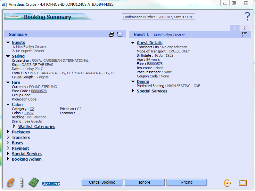
Task: Click the Guest 1 panel note icon
Action: [245, 35]
